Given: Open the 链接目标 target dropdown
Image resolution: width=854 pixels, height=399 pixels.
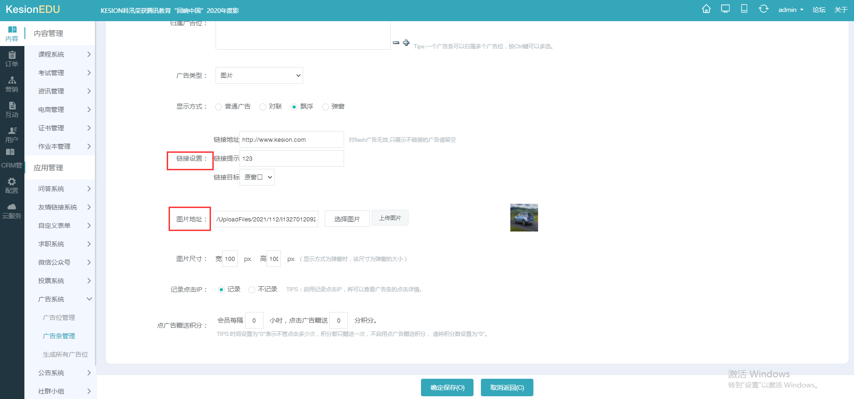Looking at the screenshot, I should (x=257, y=177).
